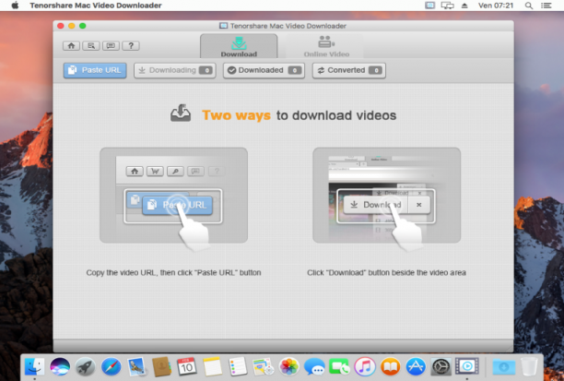The width and height of the screenshot is (564, 381).
Task: Show the Downloading list
Action: (x=175, y=70)
